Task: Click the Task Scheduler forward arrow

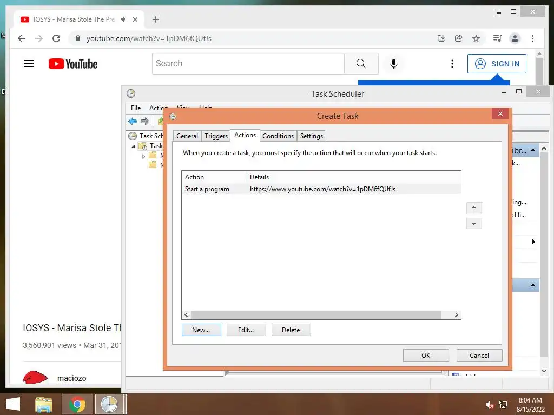Action: click(145, 122)
